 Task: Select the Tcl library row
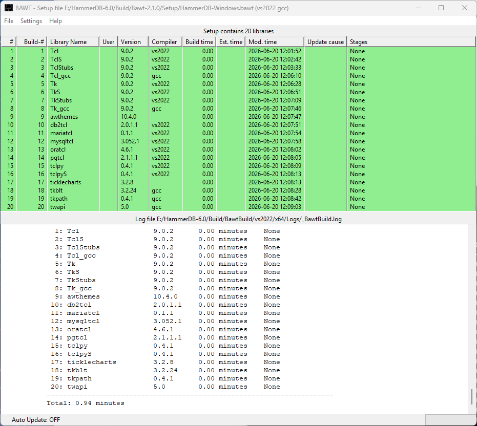click(238, 51)
